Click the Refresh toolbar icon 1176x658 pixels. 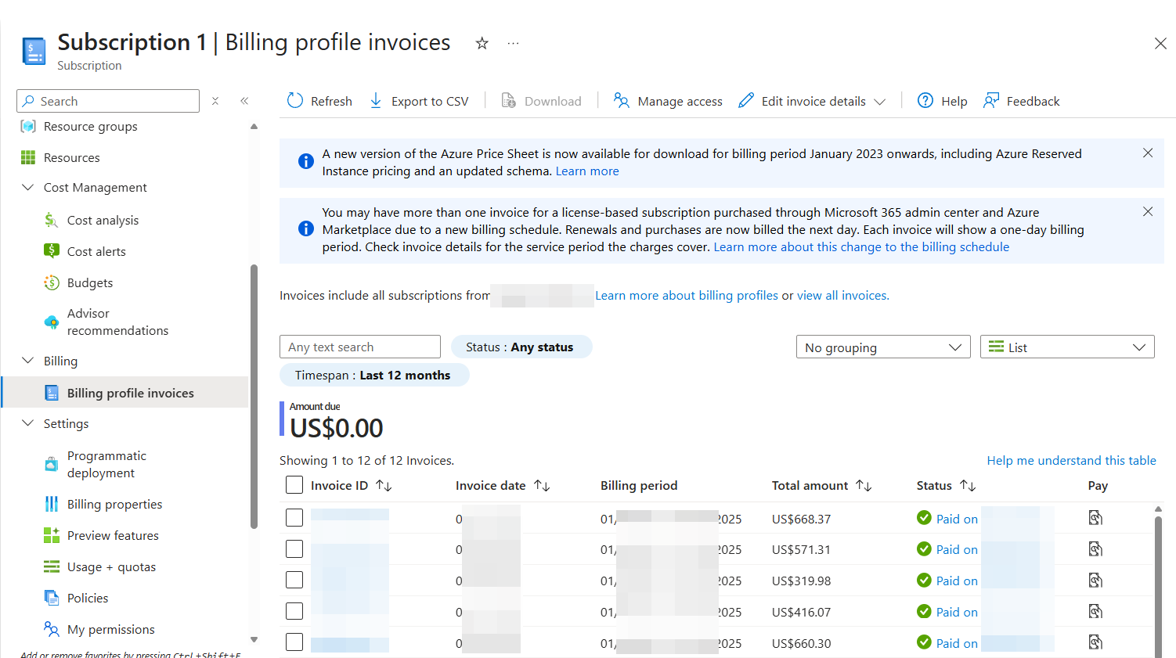(295, 100)
